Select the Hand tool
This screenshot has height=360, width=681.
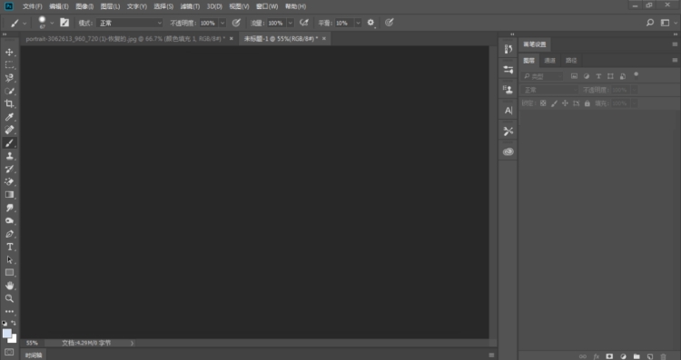click(9, 286)
